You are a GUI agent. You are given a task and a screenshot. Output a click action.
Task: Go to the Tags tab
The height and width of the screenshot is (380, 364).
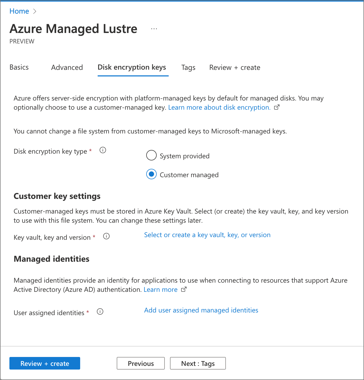click(x=188, y=68)
